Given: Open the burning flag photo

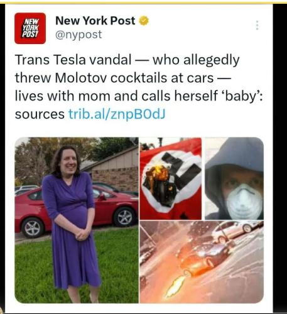Looking at the screenshot, I should pos(171,178).
